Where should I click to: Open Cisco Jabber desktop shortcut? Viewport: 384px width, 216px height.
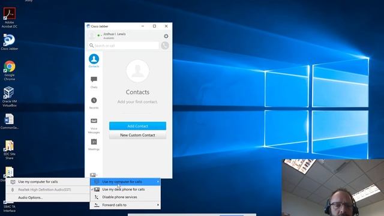click(10, 42)
